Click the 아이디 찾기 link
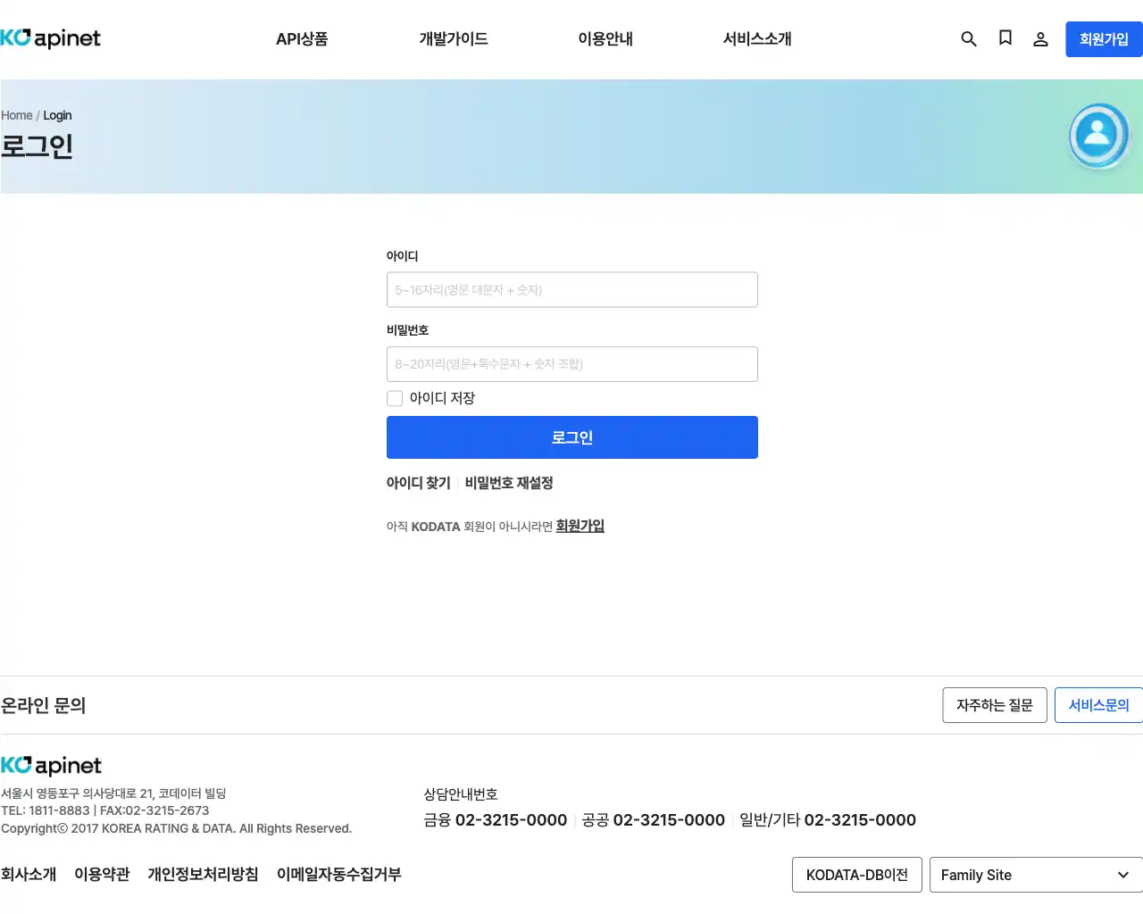The width and height of the screenshot is (1143, 914). tap(418, 482)
